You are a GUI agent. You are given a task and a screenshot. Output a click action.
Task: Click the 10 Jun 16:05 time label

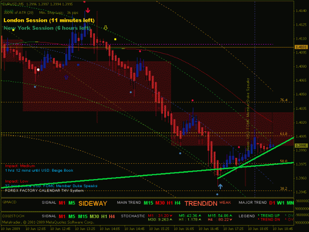pyautogui.click(x=184, y=229)
